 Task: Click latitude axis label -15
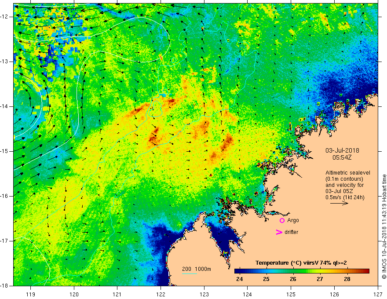pyautogui.click(x=5, y=151)
